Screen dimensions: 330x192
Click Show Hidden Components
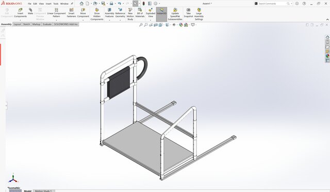97,14
